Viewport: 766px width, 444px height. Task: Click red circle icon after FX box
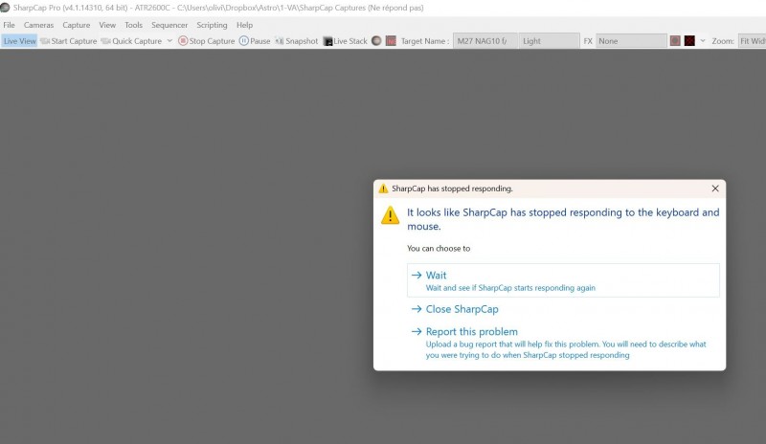click(x=675, y=41)
